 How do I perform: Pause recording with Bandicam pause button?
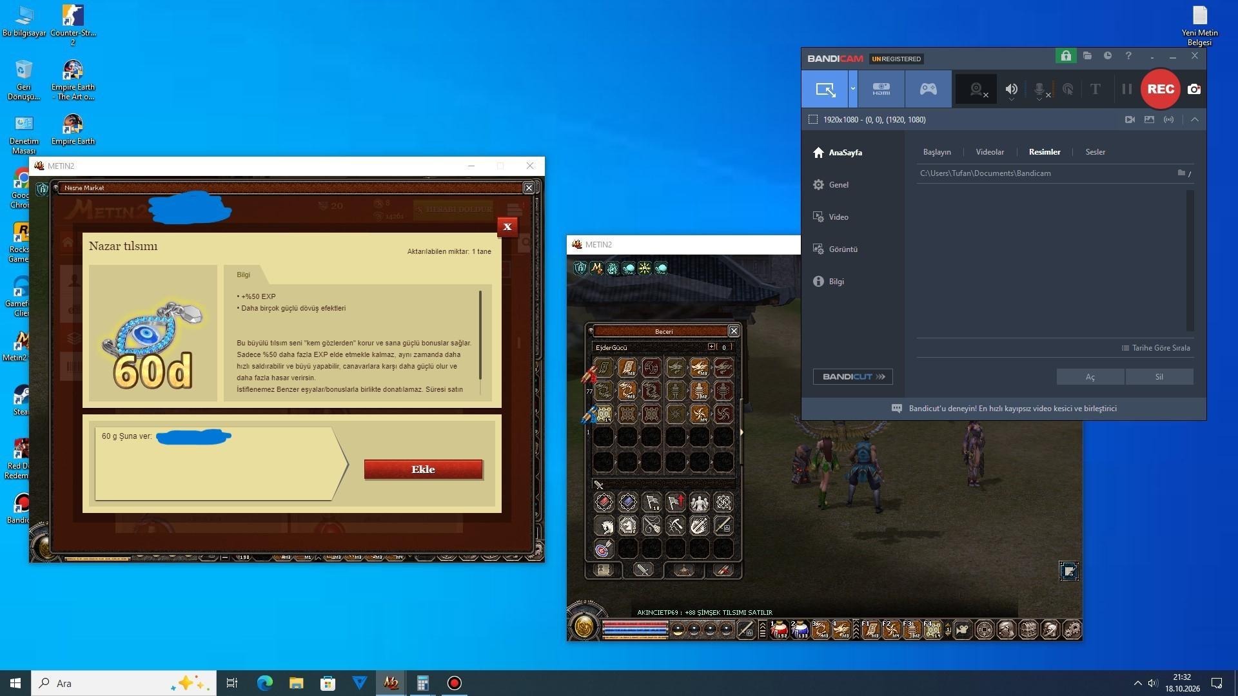click(x=1126, y=90)
